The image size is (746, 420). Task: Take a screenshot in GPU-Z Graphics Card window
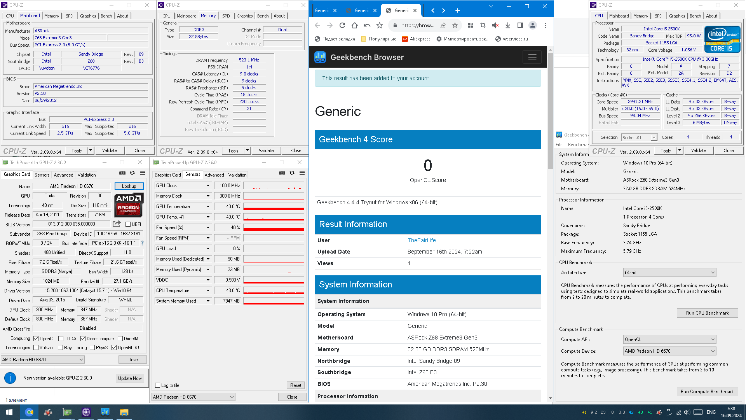122,173
